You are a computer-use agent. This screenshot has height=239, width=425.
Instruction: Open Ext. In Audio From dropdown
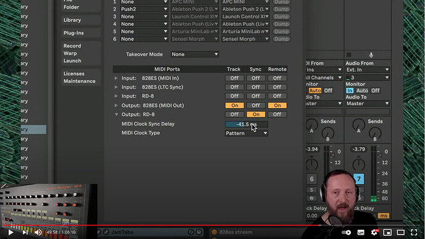click(368, 70)
